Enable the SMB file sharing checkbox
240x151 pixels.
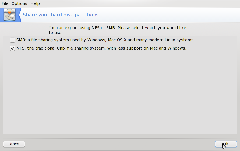12,40
